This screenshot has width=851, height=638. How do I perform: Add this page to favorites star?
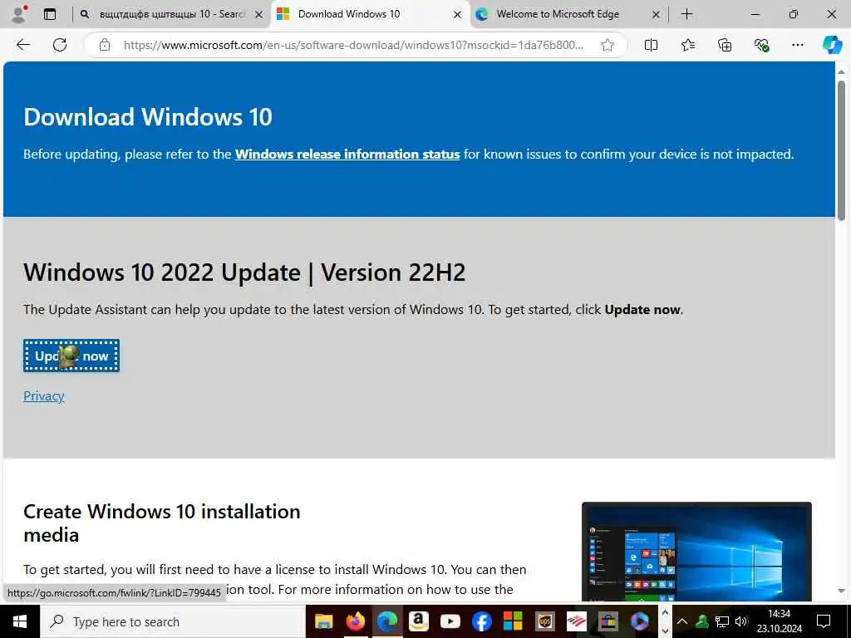coord(608,45)
